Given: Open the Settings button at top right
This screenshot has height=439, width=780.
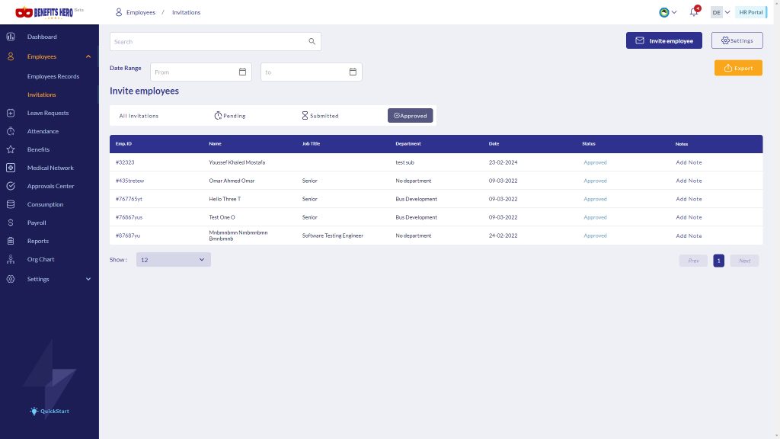Looking at the screenshot, I should [737, 41].
